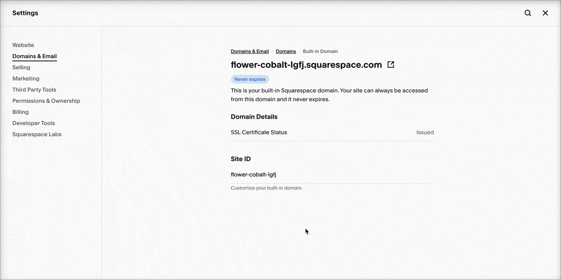The height and width of the screenshot is (280, 561).
Task: Close the Settings panel
Action: [x=545, y=13]
